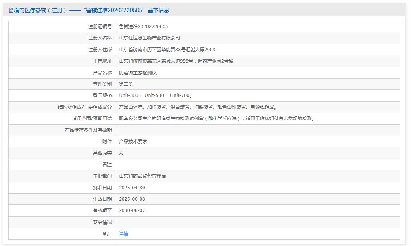The image size is (413, 246).
Task: Select the production address 莱城大道999号 text
Action: [x=177, y=61]
